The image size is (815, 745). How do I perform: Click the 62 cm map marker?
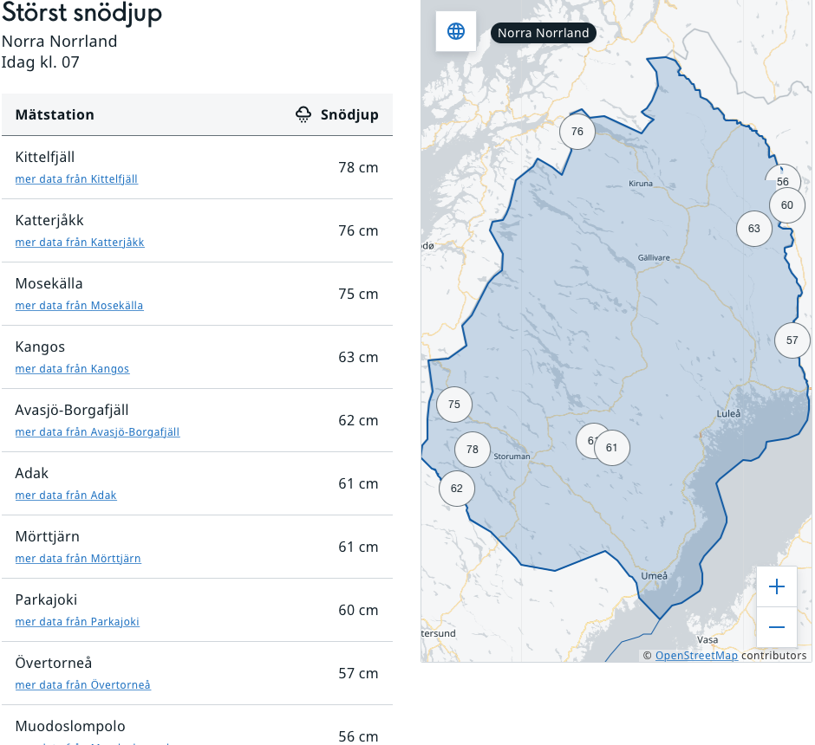pyautogui.click(x=457, y=489)
